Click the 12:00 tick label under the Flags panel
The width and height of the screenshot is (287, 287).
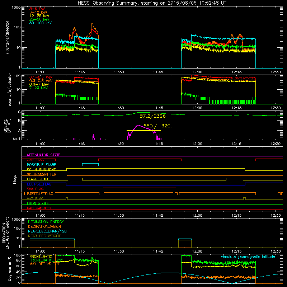point(197,216)
